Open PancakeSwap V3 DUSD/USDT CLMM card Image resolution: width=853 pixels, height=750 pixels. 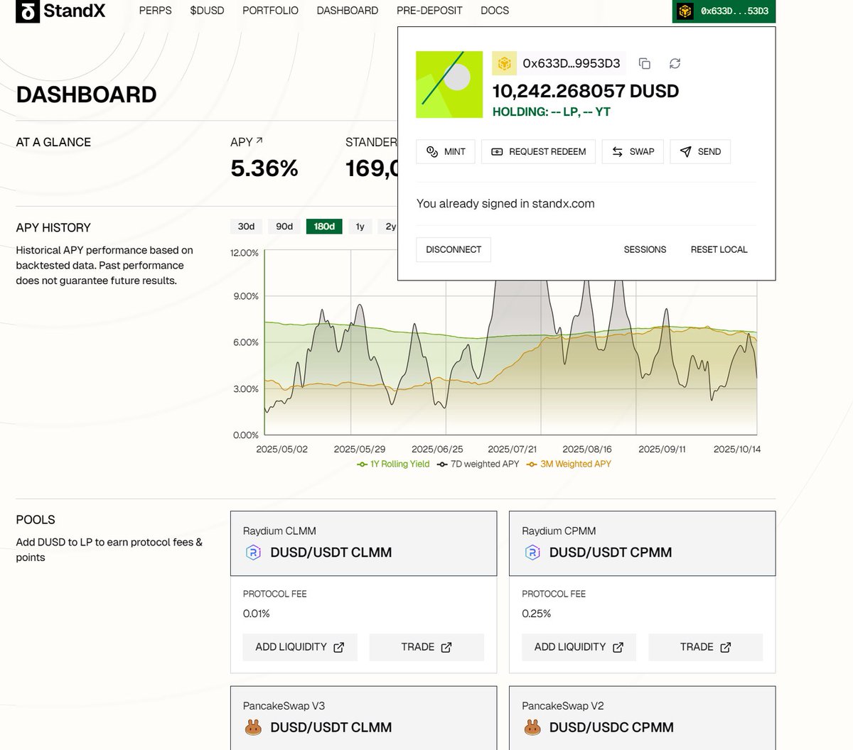point(363,718)
